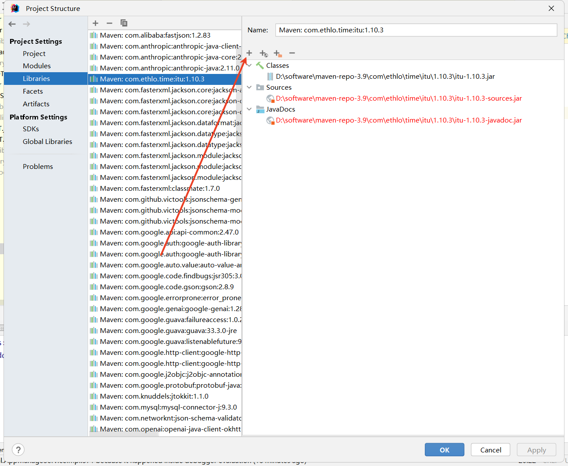Select Maven: com.openai:openai-java-client-okhttp library
The height and width of the screenshot is (466, 568).
(x=165, y=429)
